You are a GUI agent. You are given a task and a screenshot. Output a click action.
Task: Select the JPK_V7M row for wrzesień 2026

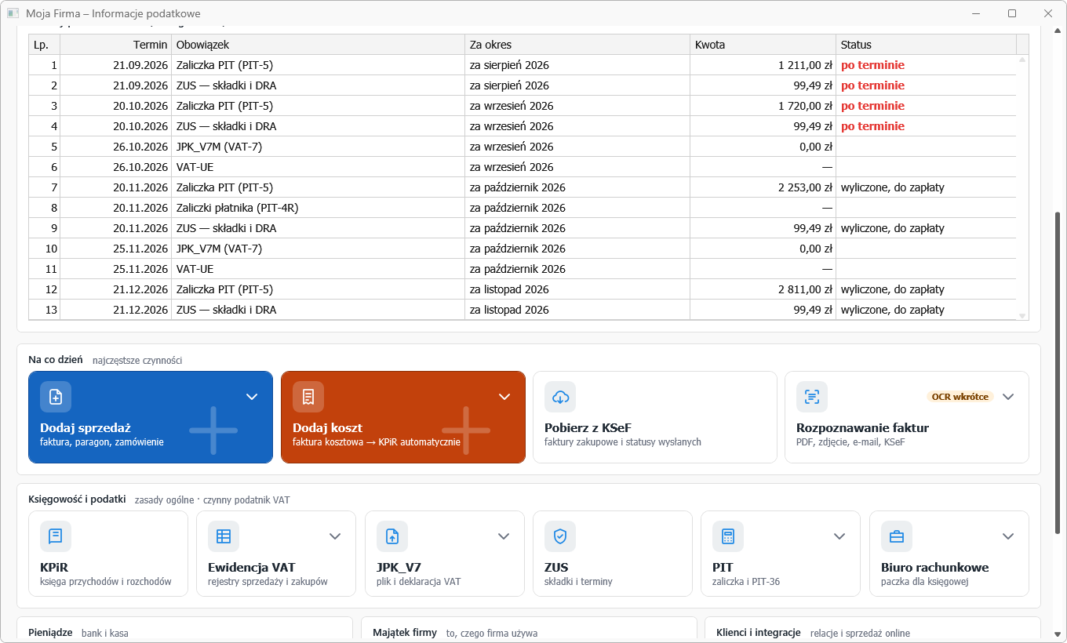tap(523, 147)
